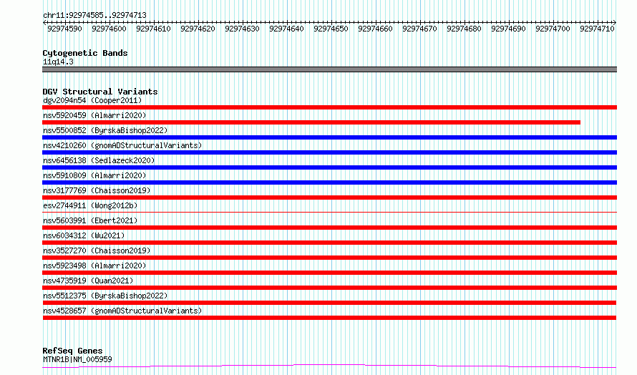Click the MTNR1B|NM_005959 gene label
Image resolution: width=637 pixels, height=375 pixels.
[77, 359]
